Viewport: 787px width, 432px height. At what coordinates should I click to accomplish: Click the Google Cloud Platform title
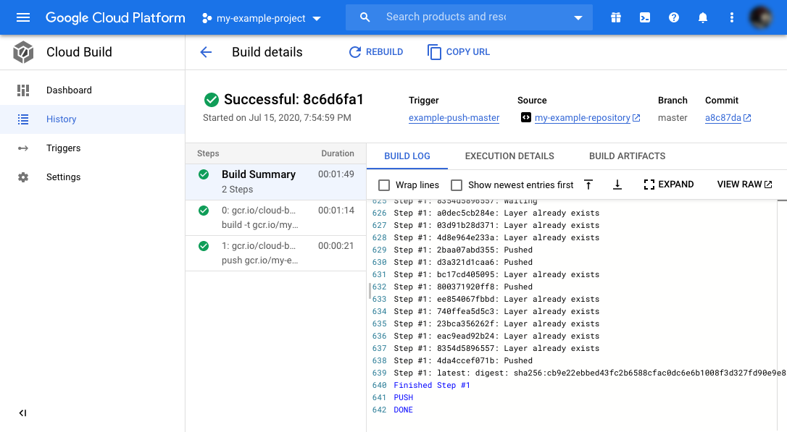click(x=115, y=18)
